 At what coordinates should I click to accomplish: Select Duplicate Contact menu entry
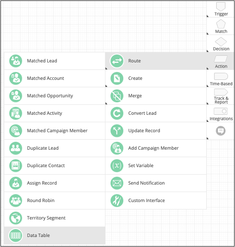tap(55, 166)
